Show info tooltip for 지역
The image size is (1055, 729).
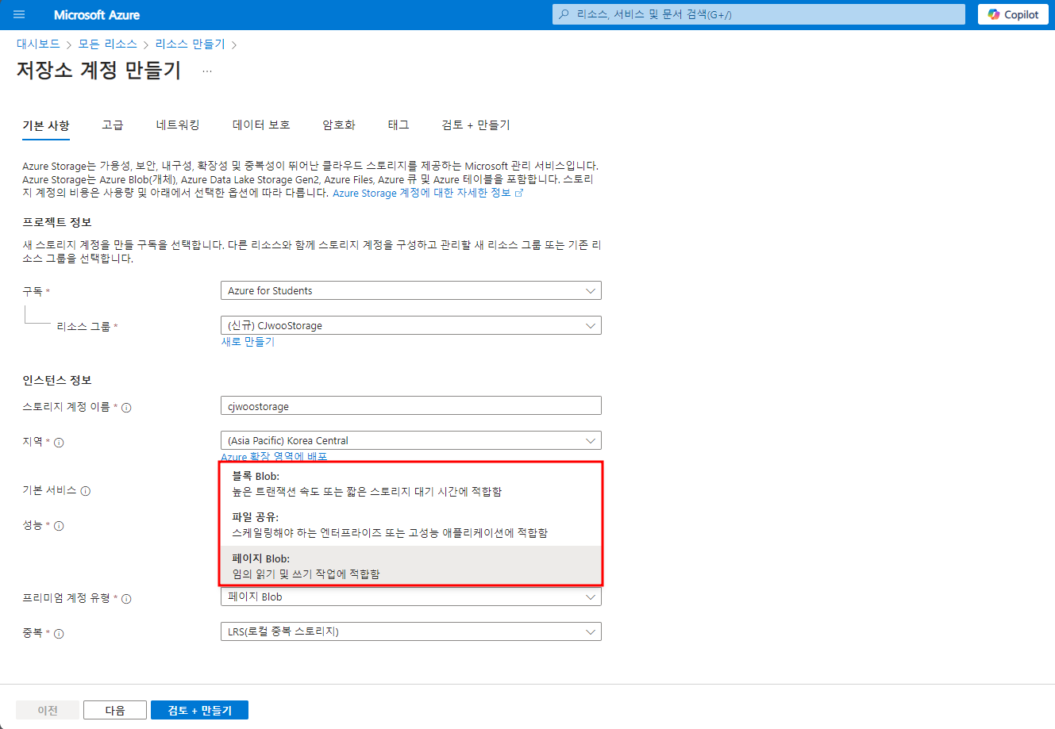59,443
